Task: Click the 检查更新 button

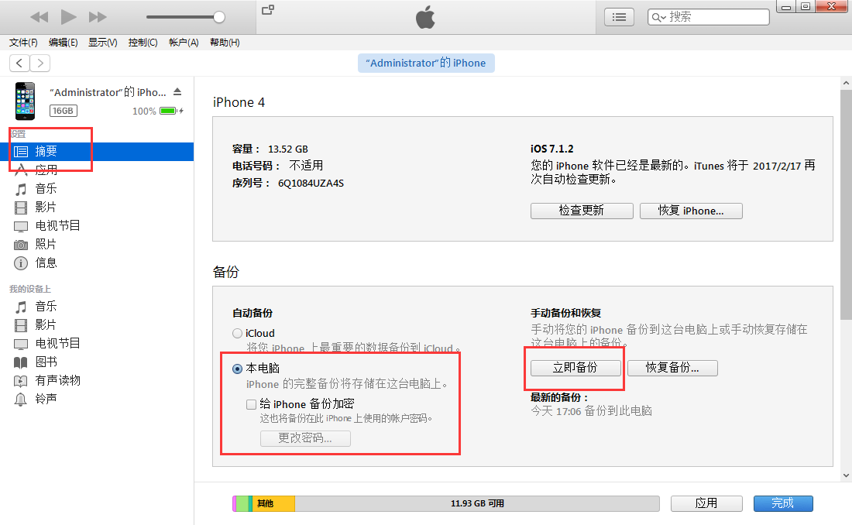Action: (582, 211)
